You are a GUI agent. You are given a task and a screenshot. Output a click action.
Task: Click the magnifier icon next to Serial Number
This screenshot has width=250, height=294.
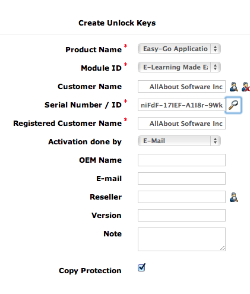(x=233, y=105)
